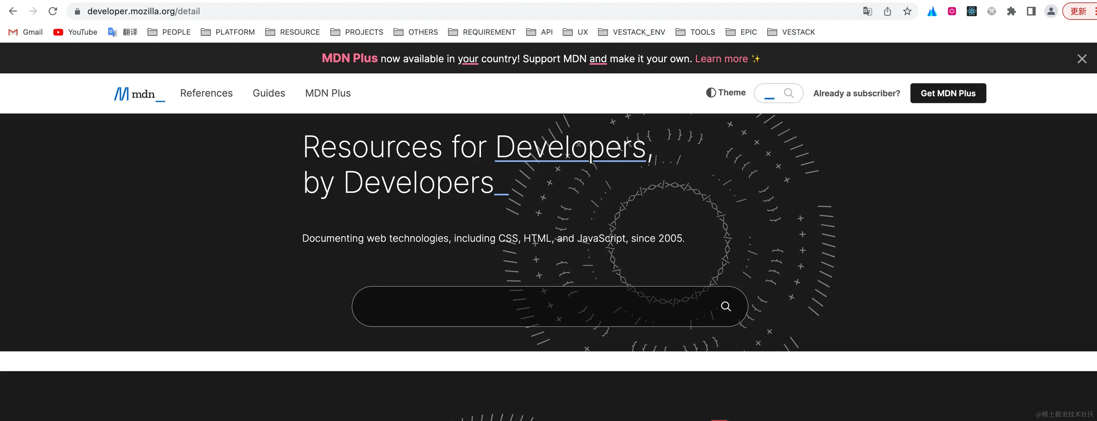Viewport: 1097px width, 421px height.
Task: Dismiss the MDN Plus banner
Action: (x=1082, y=59)
